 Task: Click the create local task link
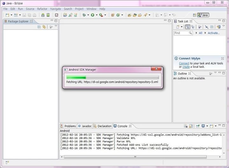186,67
